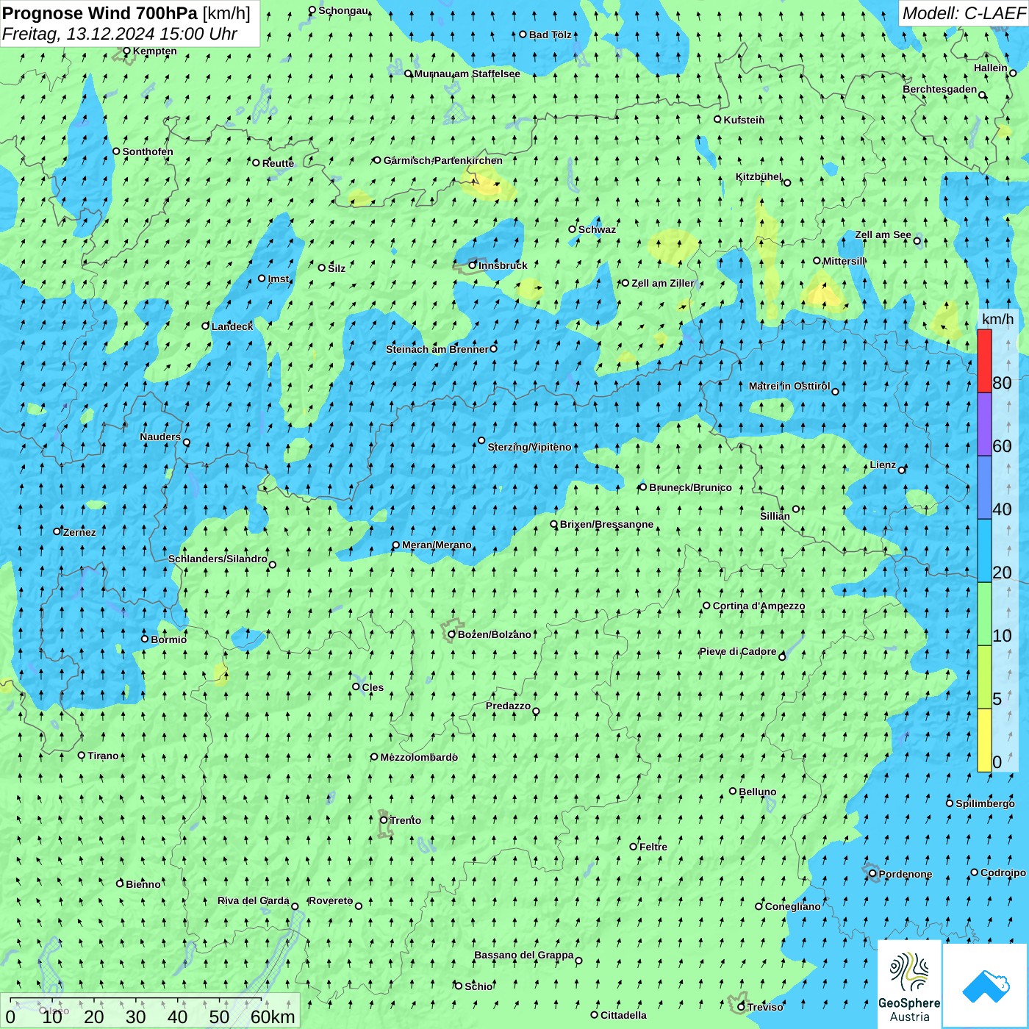The image size is (1029, 1029).
Task: Click the Sonthofen label
Action: 148,152
